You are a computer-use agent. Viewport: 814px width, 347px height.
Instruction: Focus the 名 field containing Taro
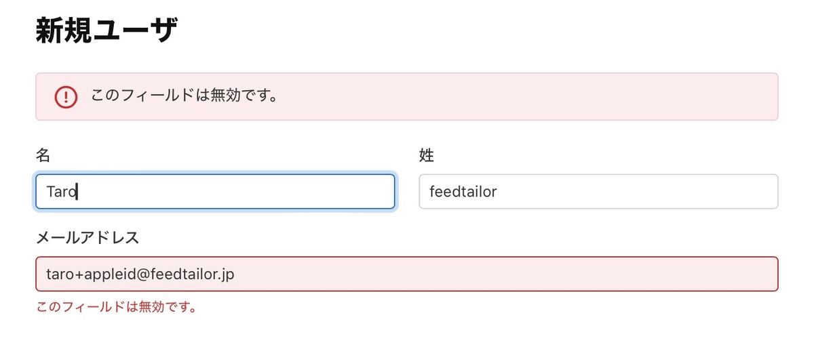tap(215, 192)
